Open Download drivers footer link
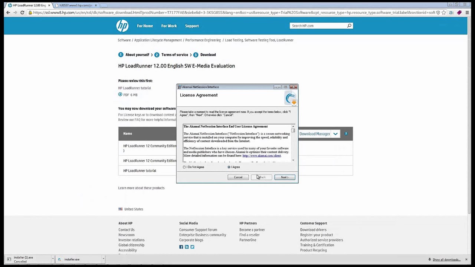 313,230
